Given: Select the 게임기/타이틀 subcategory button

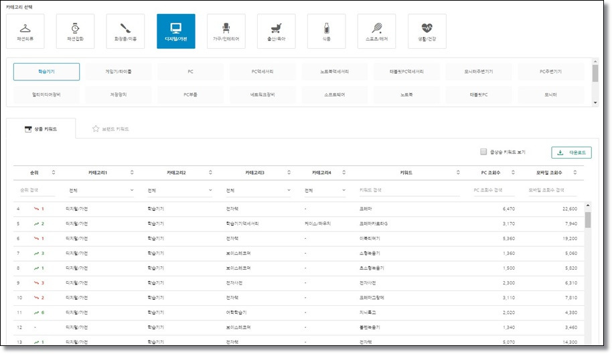Looking at the screenshot, I should 119,72.
